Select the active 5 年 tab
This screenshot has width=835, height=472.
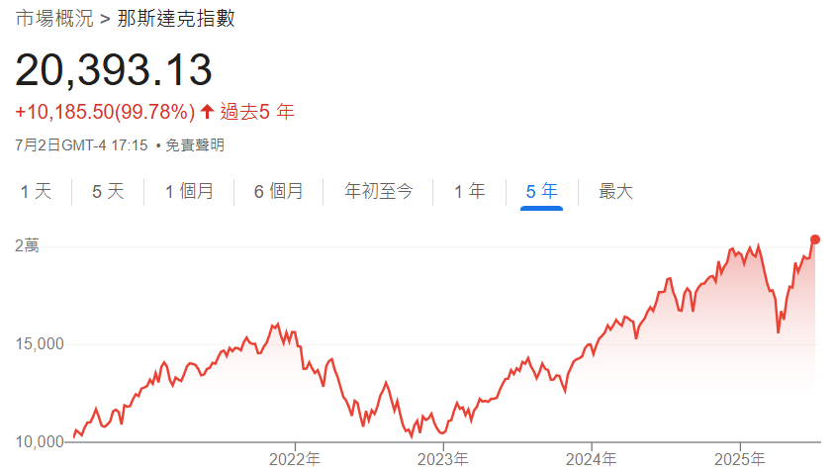click(x=541, y=191)
